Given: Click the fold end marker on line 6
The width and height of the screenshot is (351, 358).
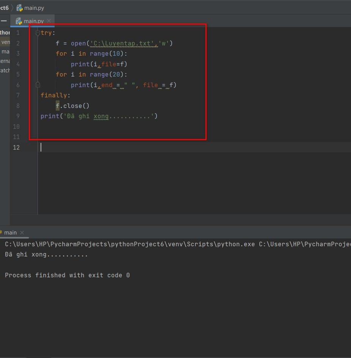Looking at the screenshot, I should point(38,85).
